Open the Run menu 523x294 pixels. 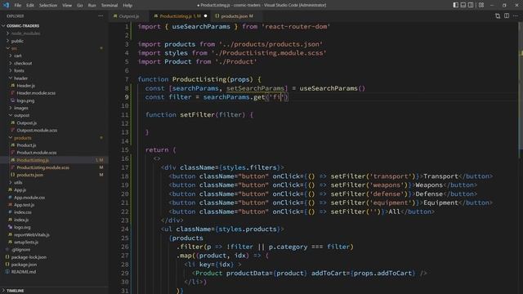[92, 6]
